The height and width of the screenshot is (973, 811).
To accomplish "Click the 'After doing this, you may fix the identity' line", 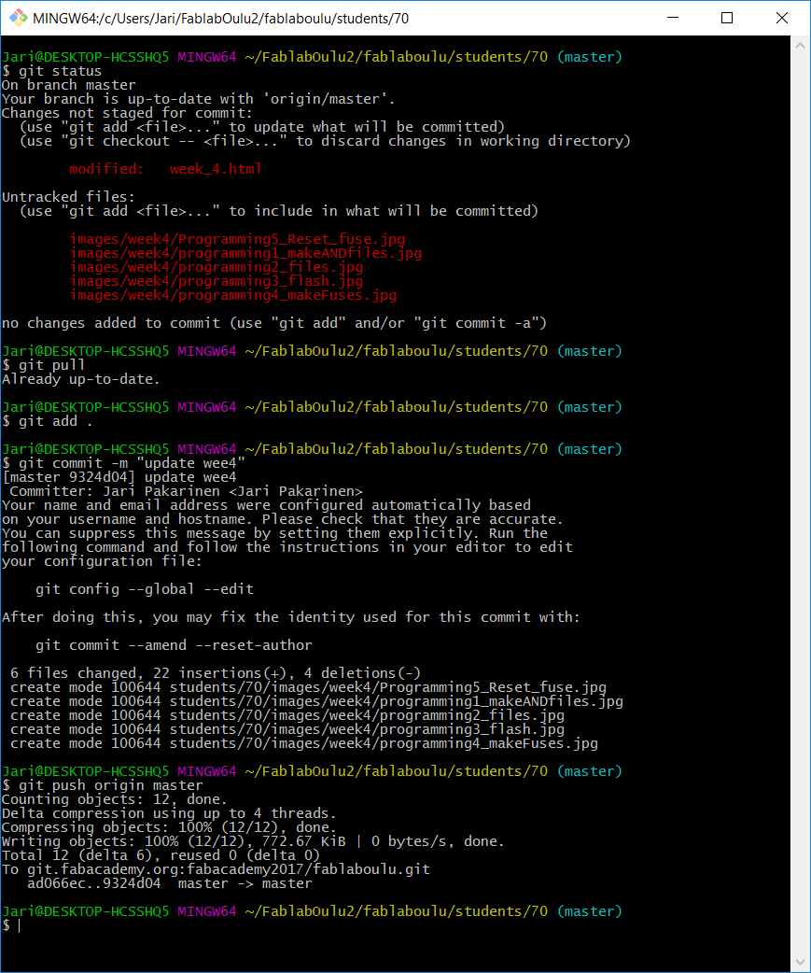I will tap(291, 617).
